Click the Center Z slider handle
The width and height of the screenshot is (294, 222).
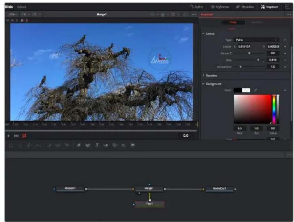pos(249,53)
